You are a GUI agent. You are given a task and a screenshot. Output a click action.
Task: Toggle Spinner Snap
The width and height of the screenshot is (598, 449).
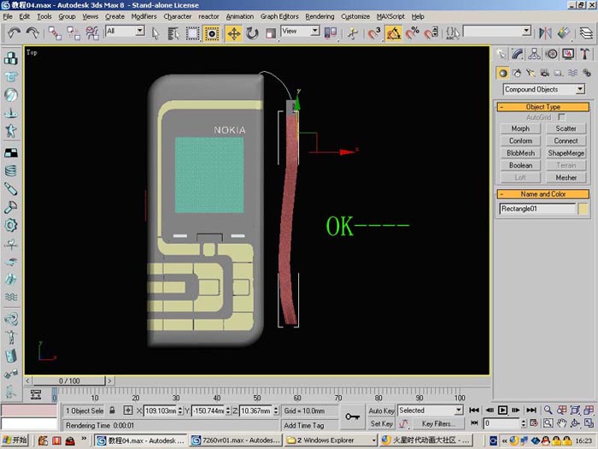point(431,33)
